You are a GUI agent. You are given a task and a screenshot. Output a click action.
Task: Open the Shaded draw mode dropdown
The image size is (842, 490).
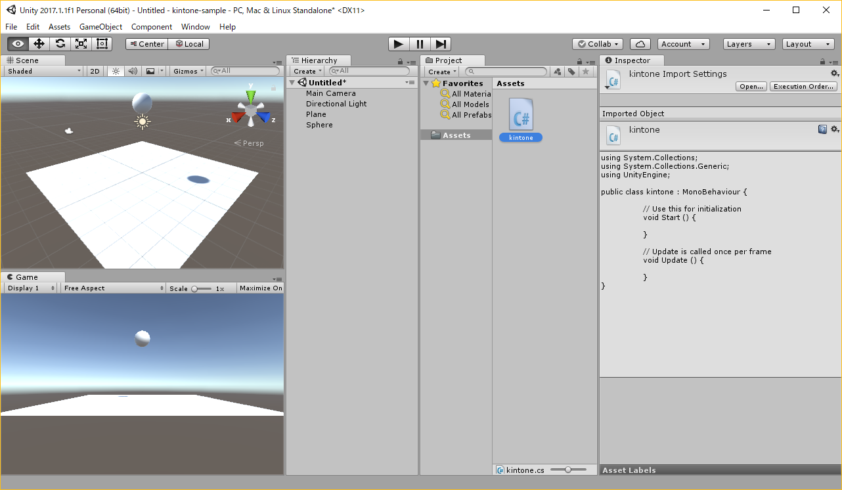pyautogui.click(x=44, y=71)
